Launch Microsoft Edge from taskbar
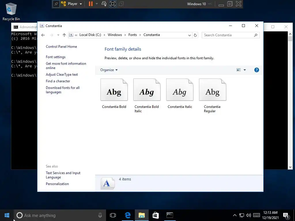This screenshot has width=295, height=221. click(x=128, y=215)
